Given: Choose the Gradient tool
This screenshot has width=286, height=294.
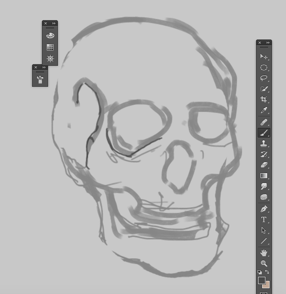Looking at the screenshot, I should tap(264, 176).
